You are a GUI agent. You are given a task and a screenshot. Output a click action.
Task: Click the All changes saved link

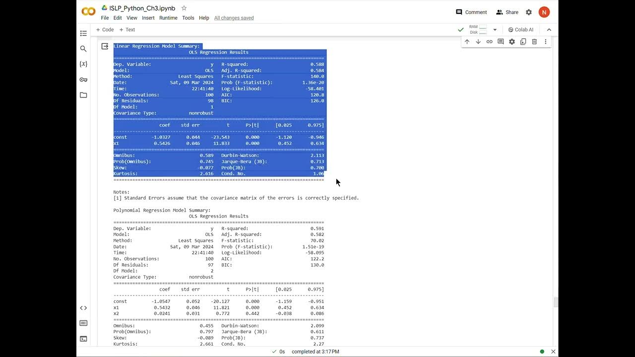click(234, 18)
